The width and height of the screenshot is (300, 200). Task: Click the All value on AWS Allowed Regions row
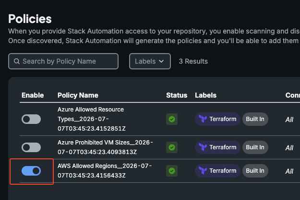pos(289,171)
